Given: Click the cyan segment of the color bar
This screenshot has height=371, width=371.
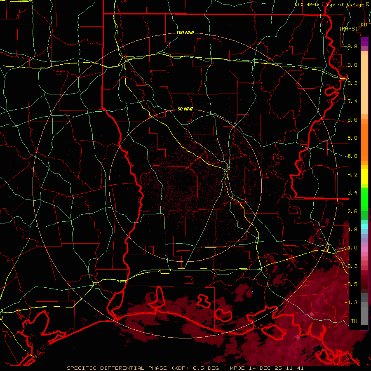Looking at the screenshot, I should pos(364,227).
